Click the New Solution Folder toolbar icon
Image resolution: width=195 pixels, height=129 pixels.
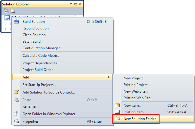click(13, 11)
